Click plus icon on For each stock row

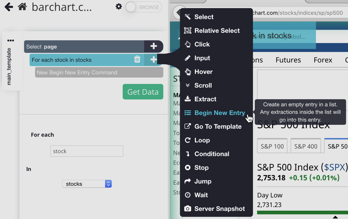[x=153, y=59]
